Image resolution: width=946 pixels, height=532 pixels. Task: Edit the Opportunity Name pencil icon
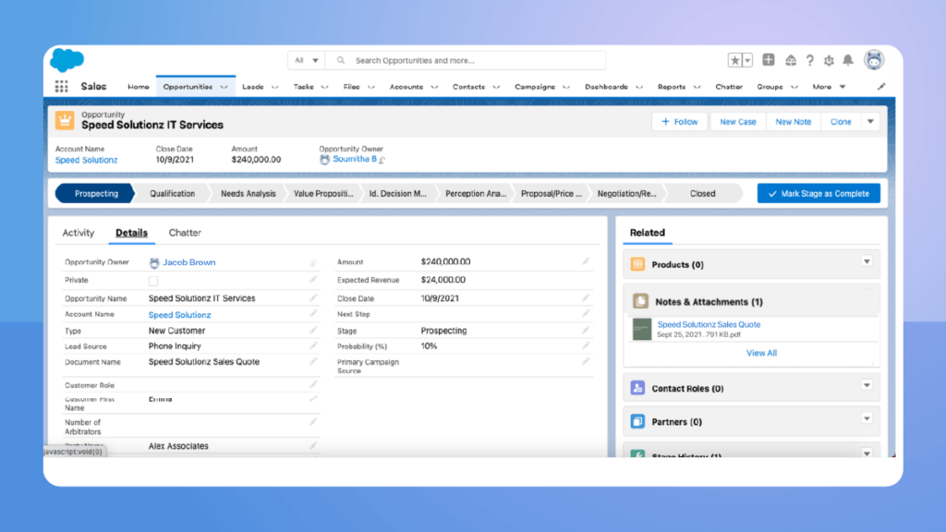point(313,298)
